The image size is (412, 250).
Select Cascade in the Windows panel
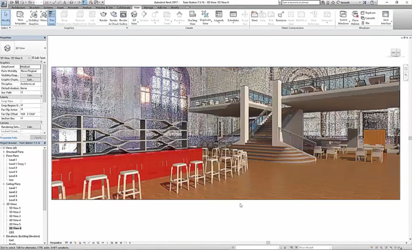click(368, 18)
